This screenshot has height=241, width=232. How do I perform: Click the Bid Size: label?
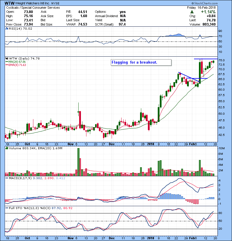[47, 24]
